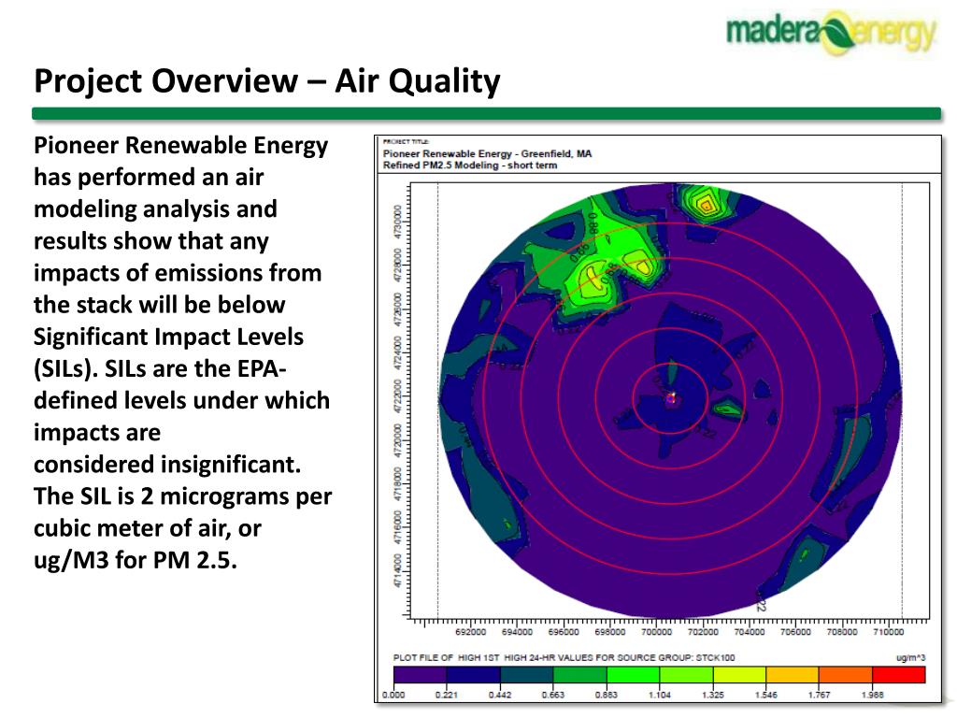The height and width of the screenshot is (718, 957).
Task: Click legend value 0.442
Action: (x=500, y=695)
